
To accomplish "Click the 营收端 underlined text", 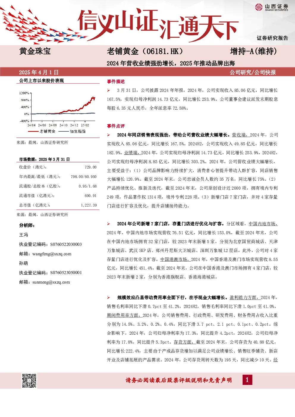I will point(241,135).
